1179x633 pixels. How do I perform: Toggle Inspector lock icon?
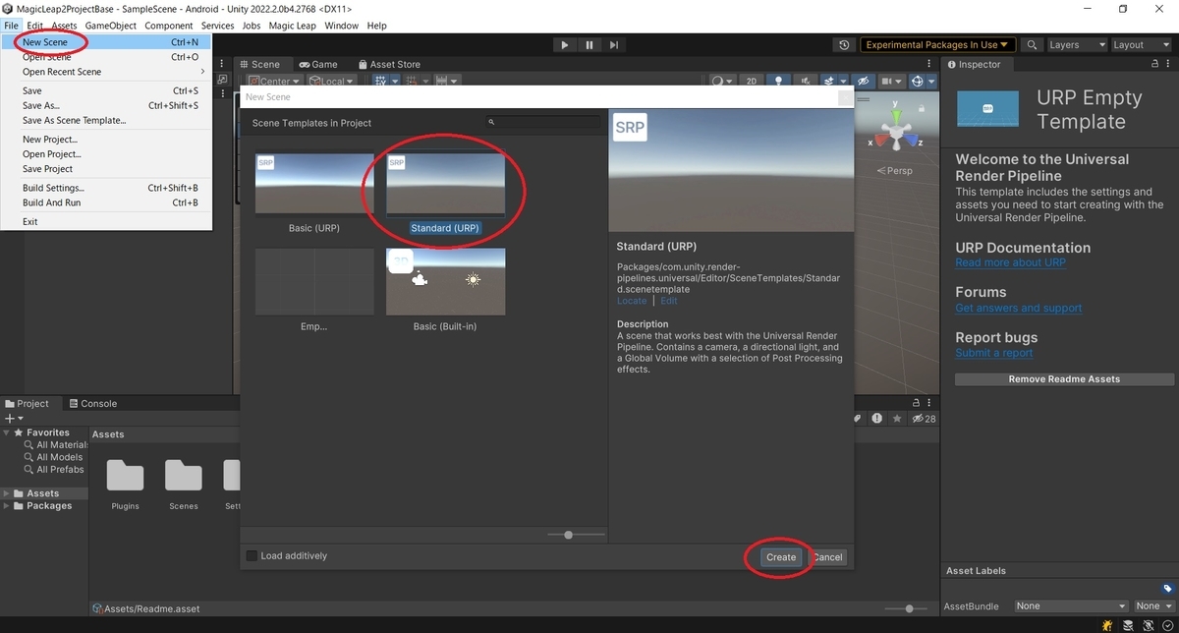1153,64
